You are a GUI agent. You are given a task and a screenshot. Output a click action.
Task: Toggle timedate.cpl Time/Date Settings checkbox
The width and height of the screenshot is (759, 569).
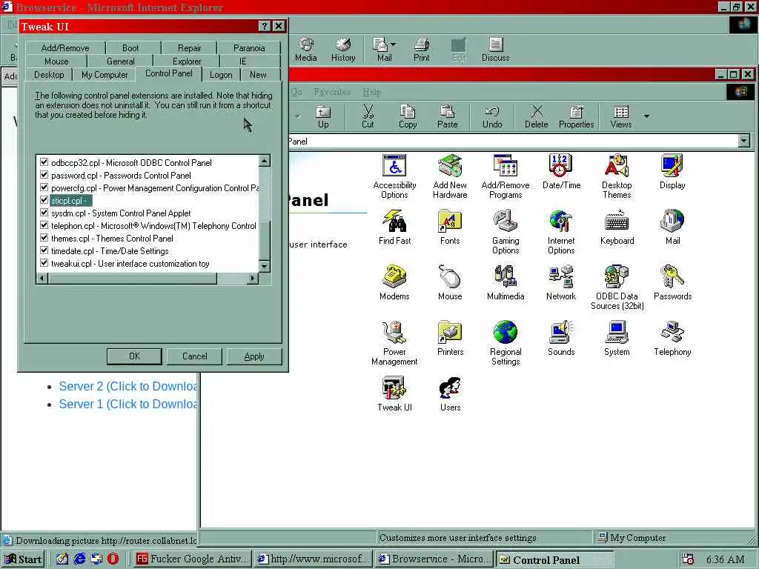[44, 250]
